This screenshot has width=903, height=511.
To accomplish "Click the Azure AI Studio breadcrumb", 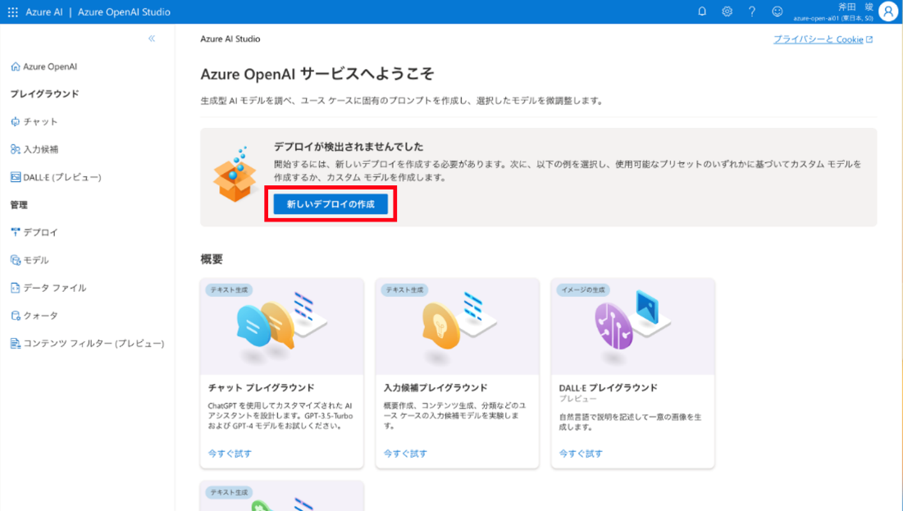I will pos(230,39).
